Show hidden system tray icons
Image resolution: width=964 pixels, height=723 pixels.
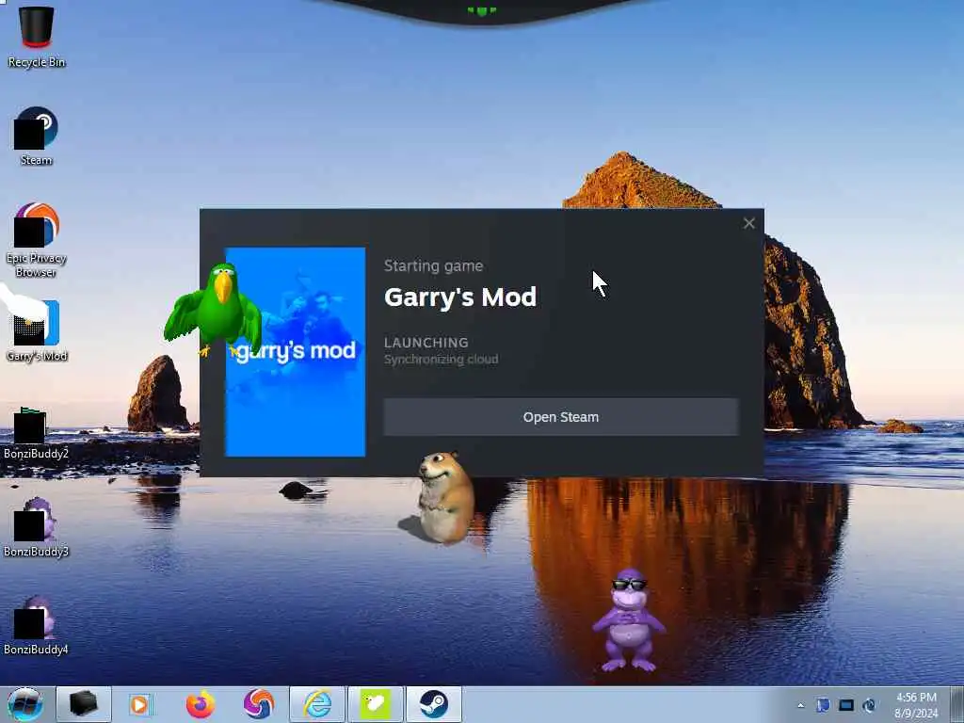(x=800, y=705)
